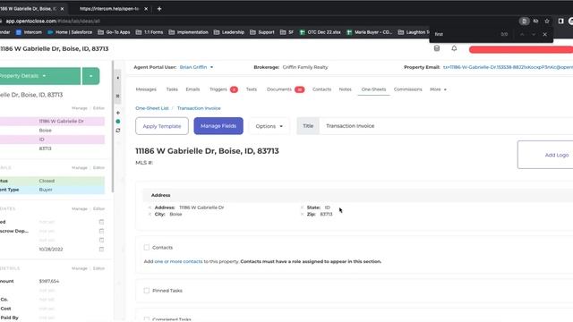Open the Leadership bookmark folder
The height and width of the screenshot is (322, 573).
coord(229,32)
